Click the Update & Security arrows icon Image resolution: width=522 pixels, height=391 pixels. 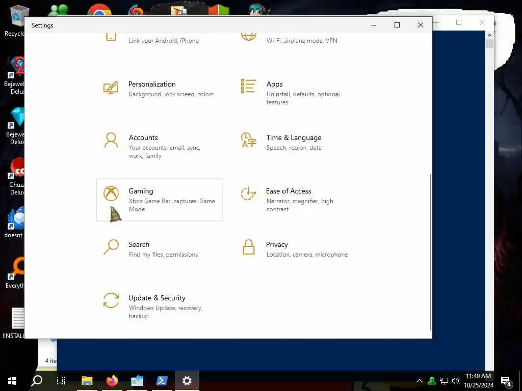(x=111, y=300)
